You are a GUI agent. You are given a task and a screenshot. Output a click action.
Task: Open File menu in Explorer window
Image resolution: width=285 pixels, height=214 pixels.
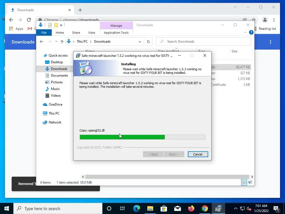[44, 33]
